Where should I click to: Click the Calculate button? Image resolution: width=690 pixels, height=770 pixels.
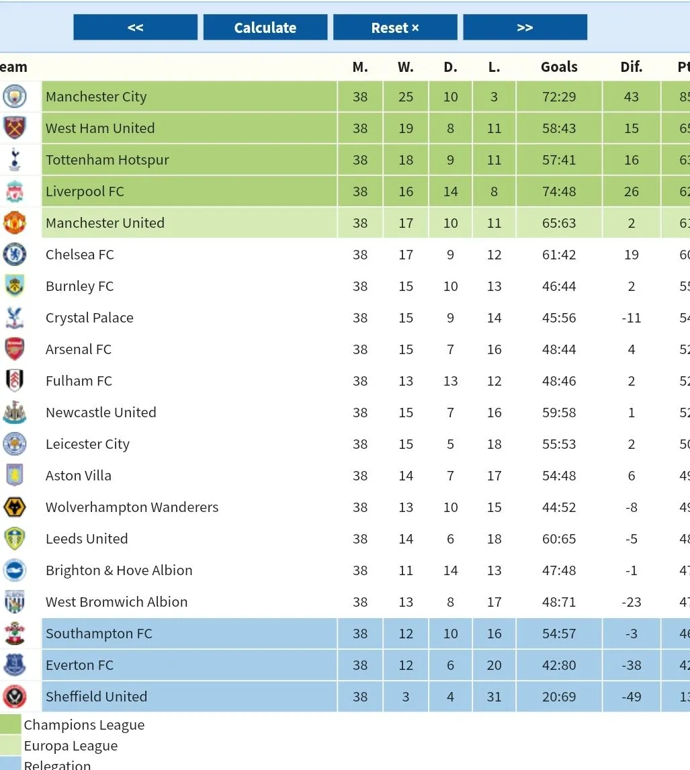265,27
